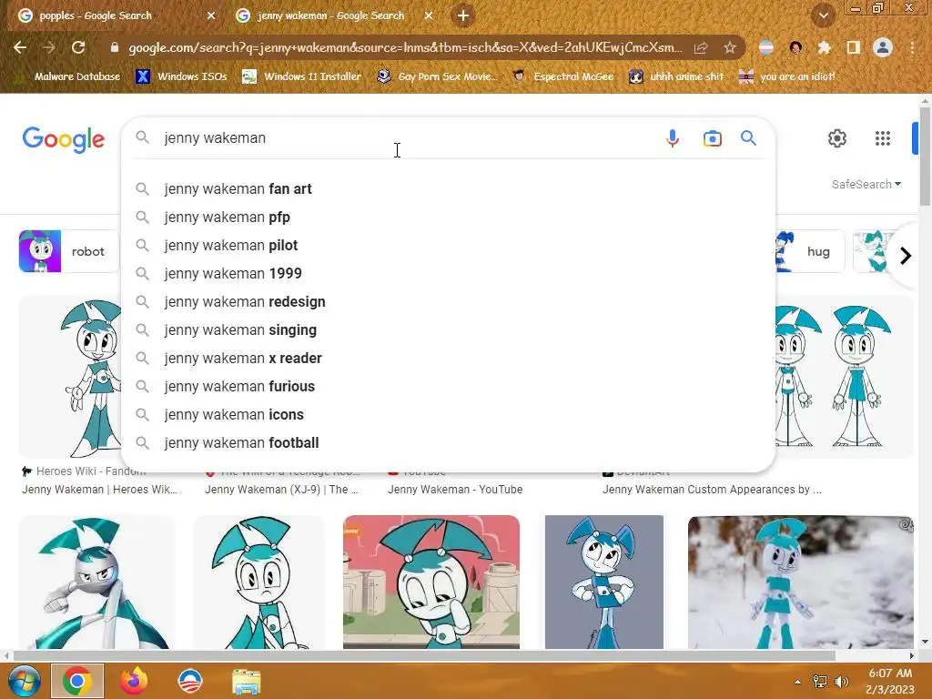Close the jenny wakeman tab

click(429, 16)
